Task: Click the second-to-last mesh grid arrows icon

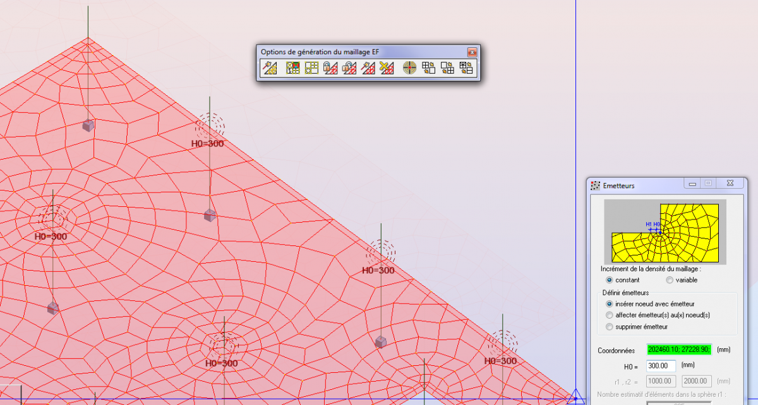Action: (447, 67)
